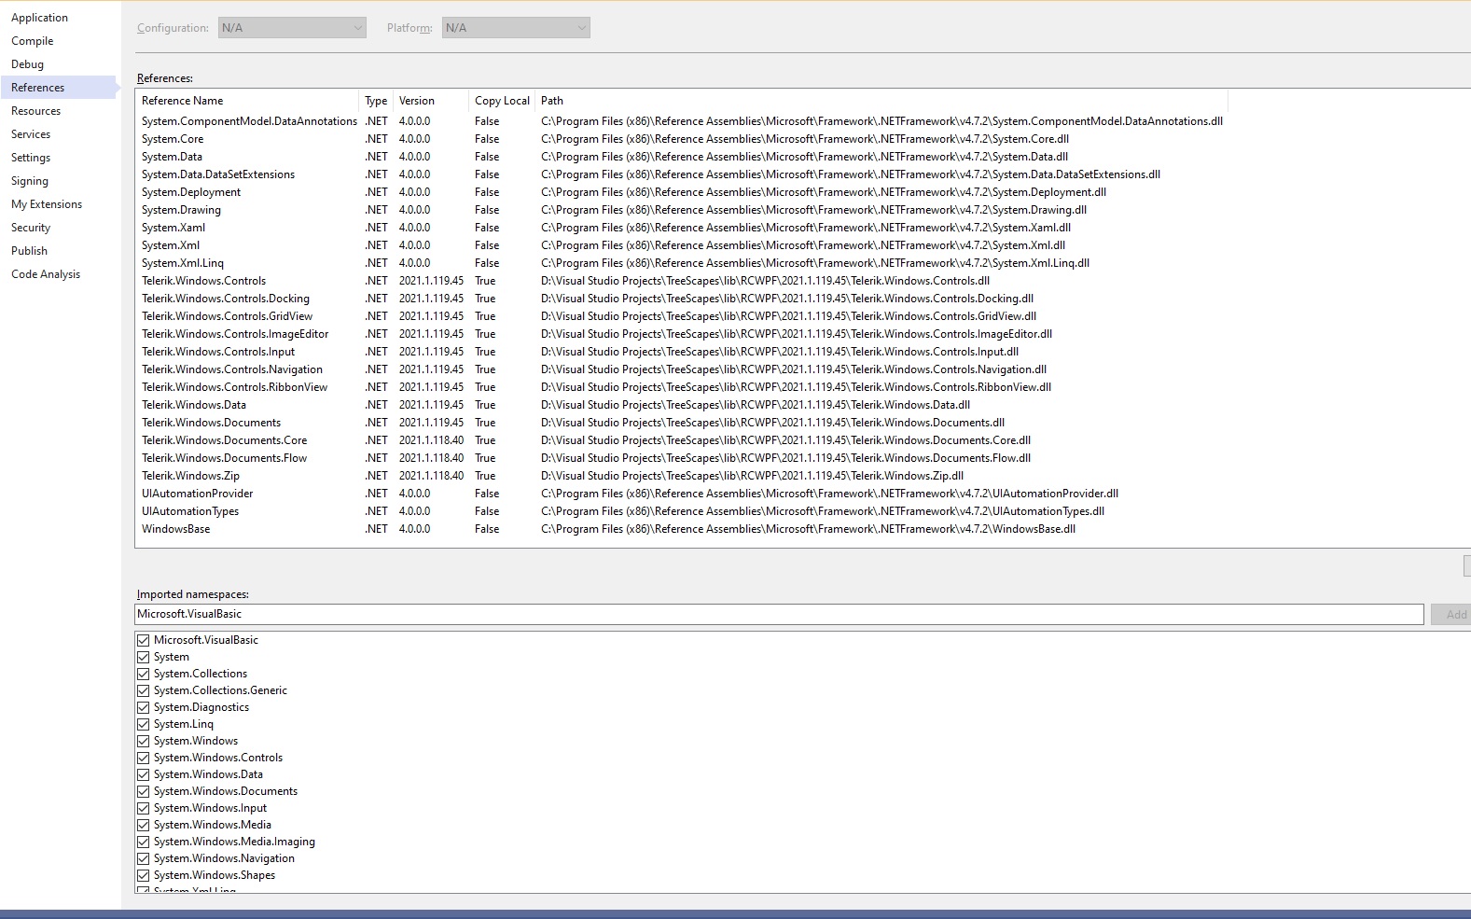This screenshot has height=919, width=1471.
Task: Open the Application settings tab
Action: (x=39, y=18)
